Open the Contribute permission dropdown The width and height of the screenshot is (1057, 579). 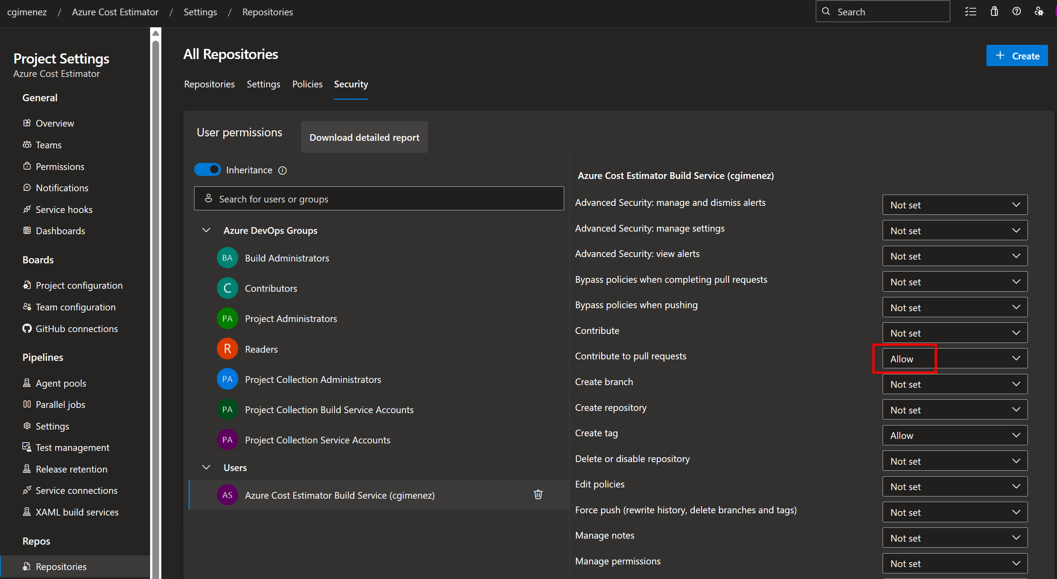[x=955, y=332]
